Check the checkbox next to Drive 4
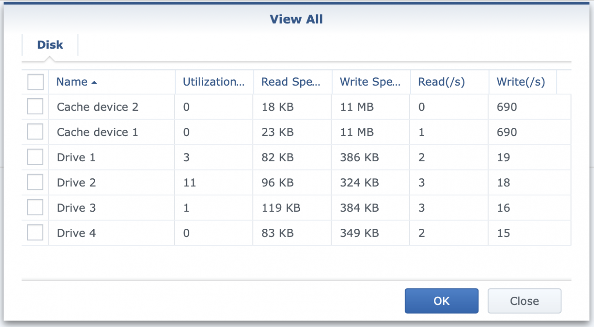Screen dimensions: 594x327 point(35,233)
